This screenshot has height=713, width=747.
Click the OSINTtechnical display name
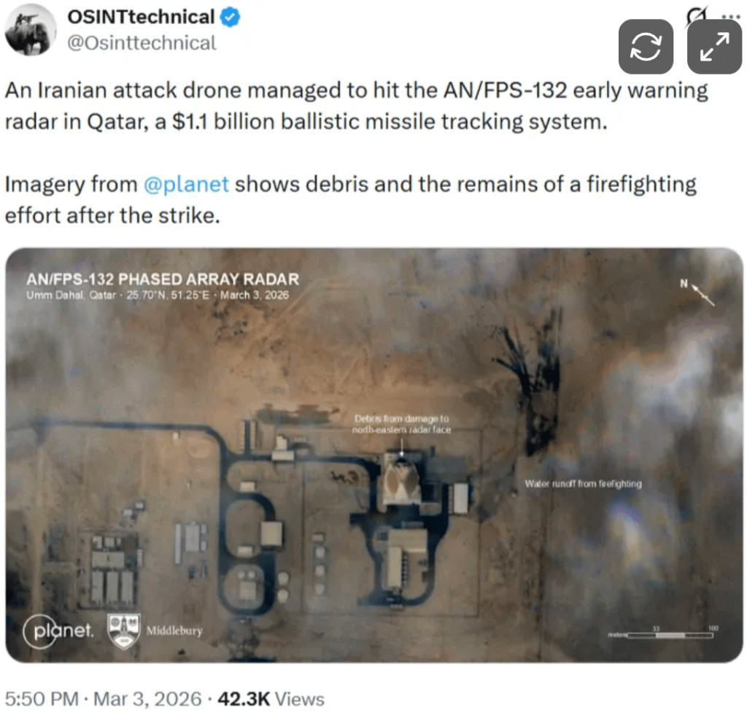click(x=141, y=18)
